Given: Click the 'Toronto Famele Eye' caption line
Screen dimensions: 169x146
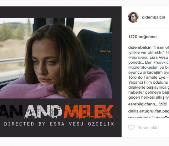Looking at the screenshot, I should 149,77.
